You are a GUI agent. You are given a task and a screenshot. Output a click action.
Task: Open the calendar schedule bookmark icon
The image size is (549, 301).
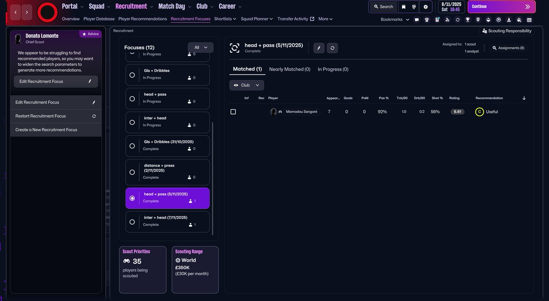[x=529, y=20]
